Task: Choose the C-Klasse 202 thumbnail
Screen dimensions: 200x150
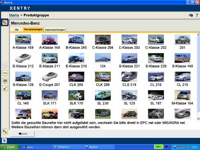Action: click(156, 40)
